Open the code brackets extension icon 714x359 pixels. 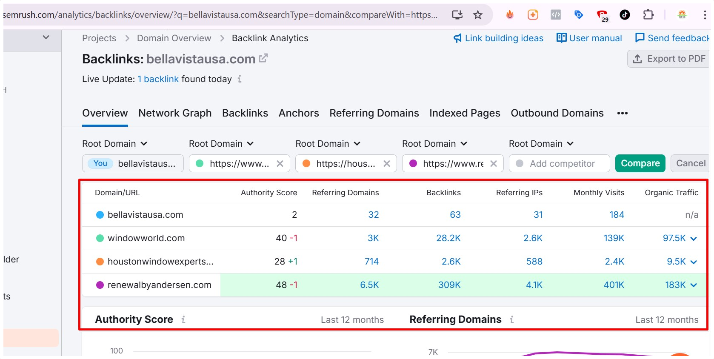tap(556, 15)
